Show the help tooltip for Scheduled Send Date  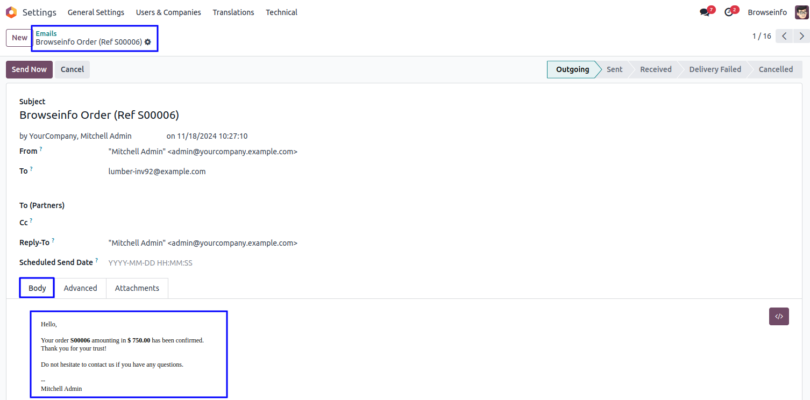97,260
